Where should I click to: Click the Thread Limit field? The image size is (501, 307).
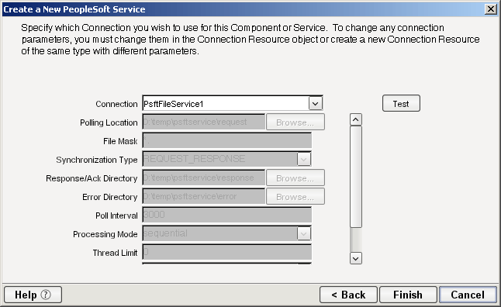[227, 253]
